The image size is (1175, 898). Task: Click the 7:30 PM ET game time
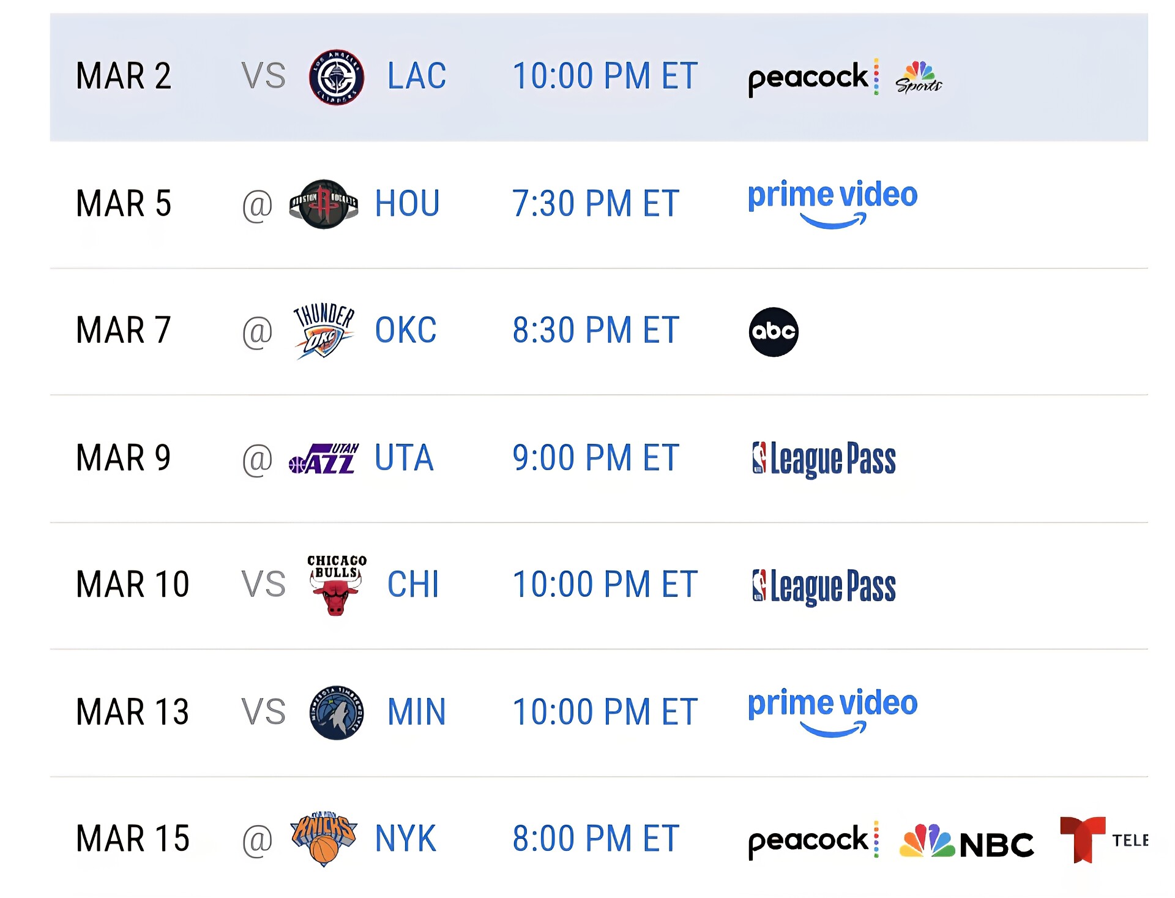595,204
